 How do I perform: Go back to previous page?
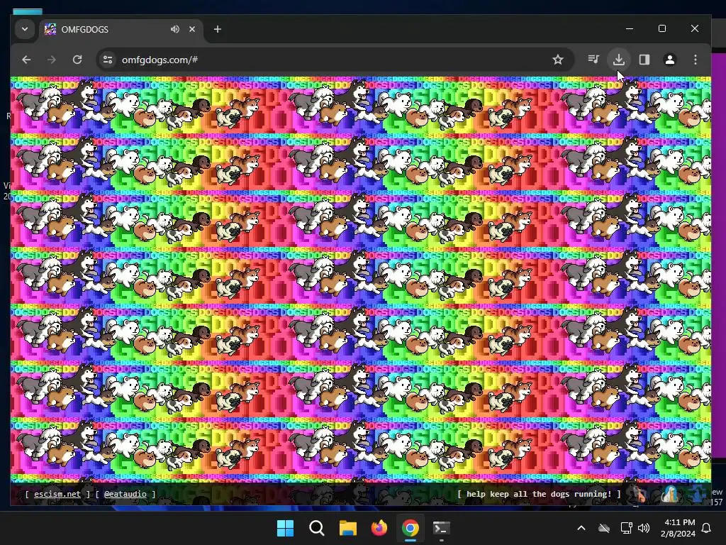point(26,60)
